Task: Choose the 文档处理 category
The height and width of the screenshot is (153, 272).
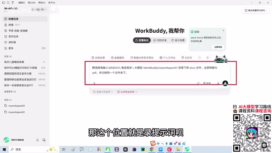Action: point(98,58)
